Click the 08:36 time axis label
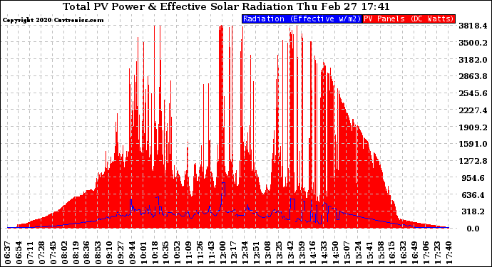The image size is (492, 267). coord(87,253)
